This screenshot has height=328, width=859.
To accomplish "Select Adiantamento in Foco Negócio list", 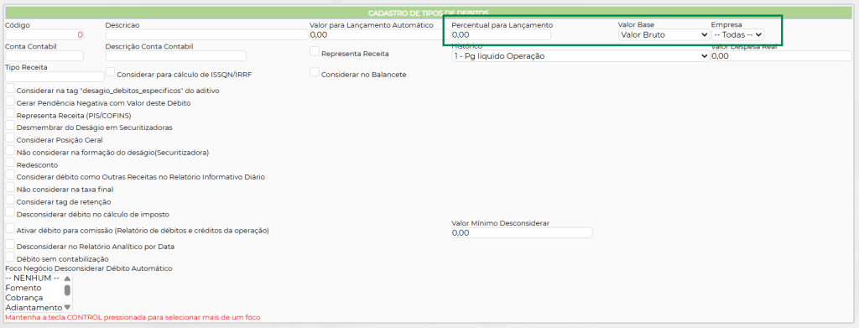I will [x=34, y=308].
